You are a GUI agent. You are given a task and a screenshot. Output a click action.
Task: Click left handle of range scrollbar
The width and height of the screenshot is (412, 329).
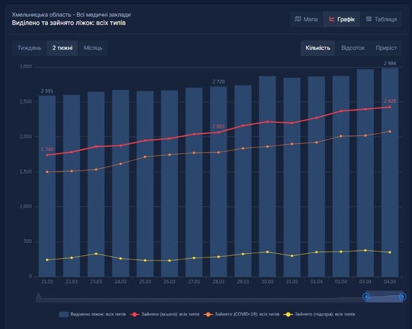(x=366, y=296)
